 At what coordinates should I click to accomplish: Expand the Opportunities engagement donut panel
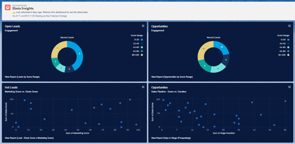pos(289,26)
